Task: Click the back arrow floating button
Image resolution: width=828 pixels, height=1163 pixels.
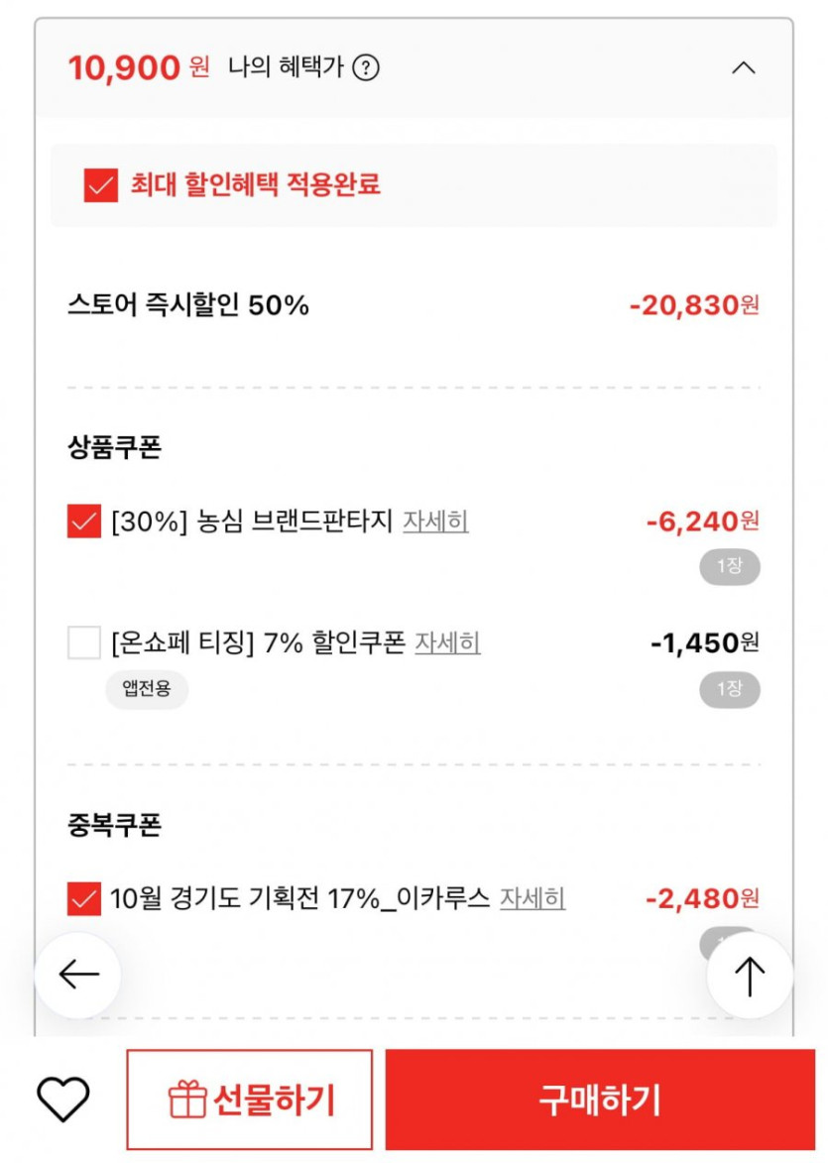Action: [x=78, y=976]
